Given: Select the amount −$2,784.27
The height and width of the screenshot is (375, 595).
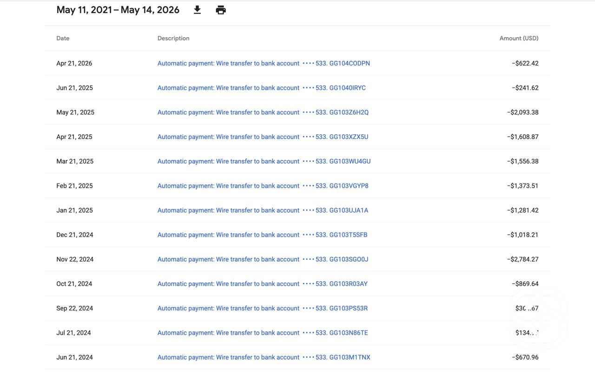Looking at the screenshot, I should (x=523, y=259).
